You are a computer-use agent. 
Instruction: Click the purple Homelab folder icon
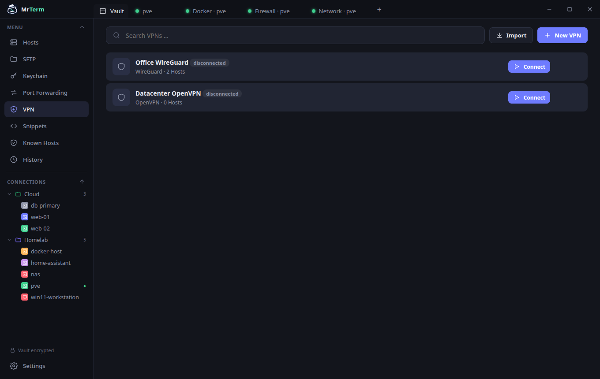[x=18, y=240]
